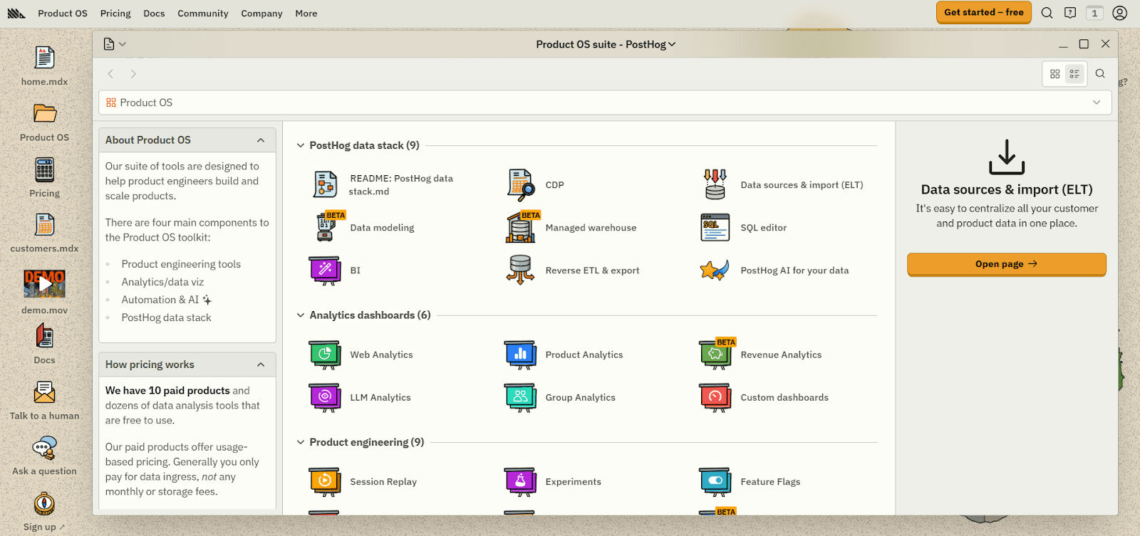
Task: Collapse the Product engineering (9) section
Action: pos(301,442)
